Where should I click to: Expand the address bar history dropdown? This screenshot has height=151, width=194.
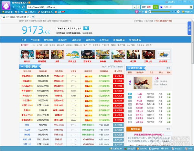(135, 7)
